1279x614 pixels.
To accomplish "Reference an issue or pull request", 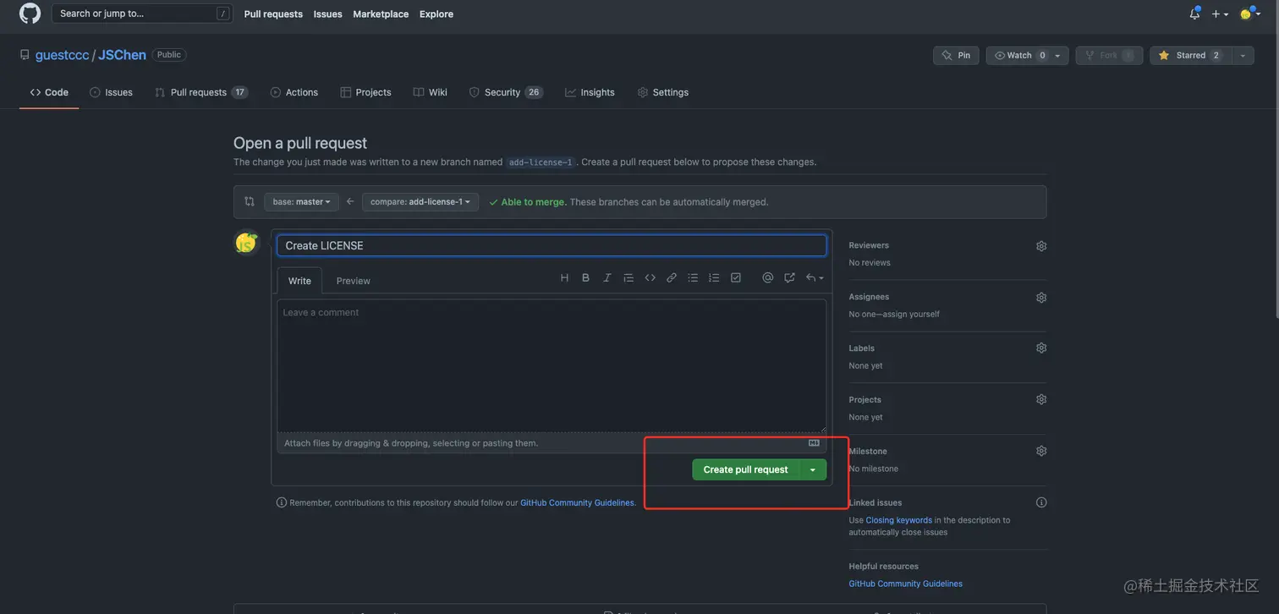I will coord(789,277).
